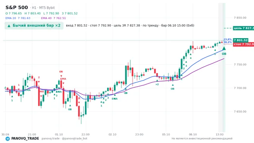Click the 06.10 date axis label
The image size is (254, 143).
pos(193,134)
